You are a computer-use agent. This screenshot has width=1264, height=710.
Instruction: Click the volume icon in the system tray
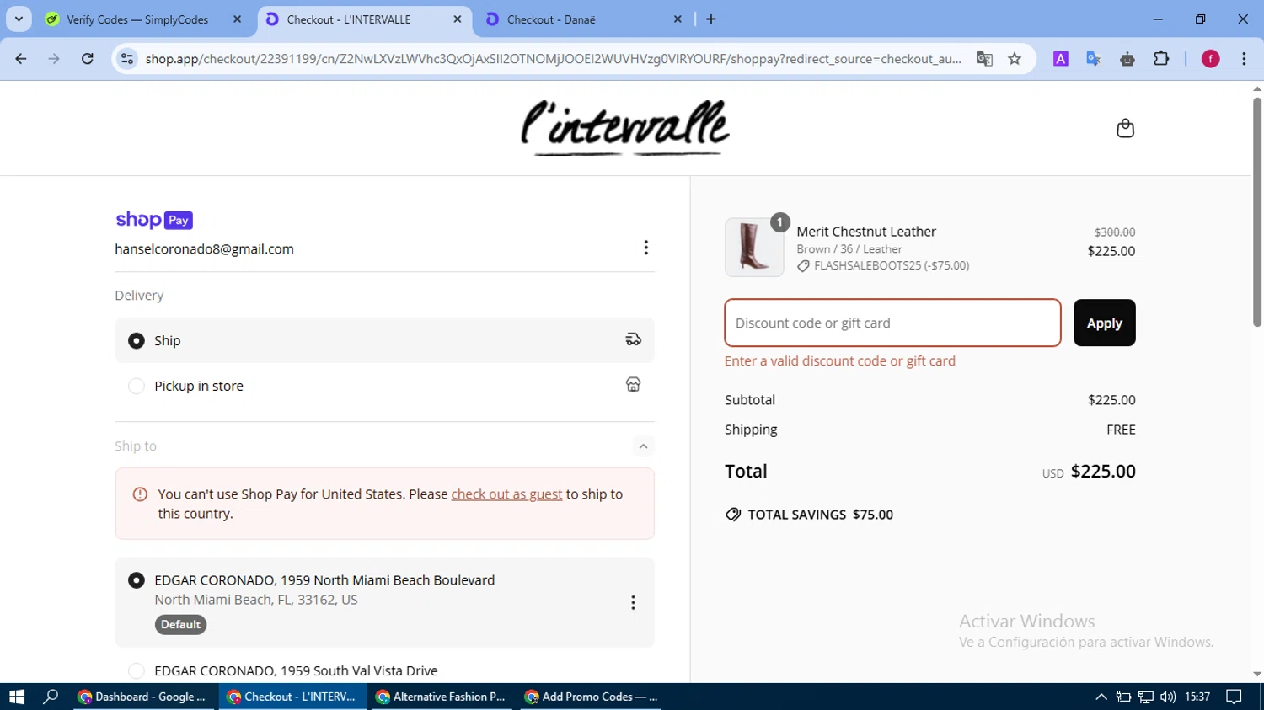click(x=1168, y=697)
